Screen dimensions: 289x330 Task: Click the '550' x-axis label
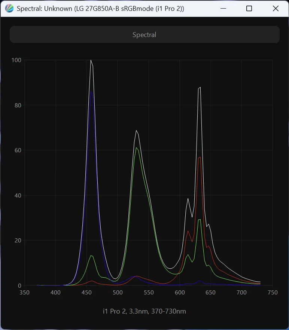click(x=149, y=293)
